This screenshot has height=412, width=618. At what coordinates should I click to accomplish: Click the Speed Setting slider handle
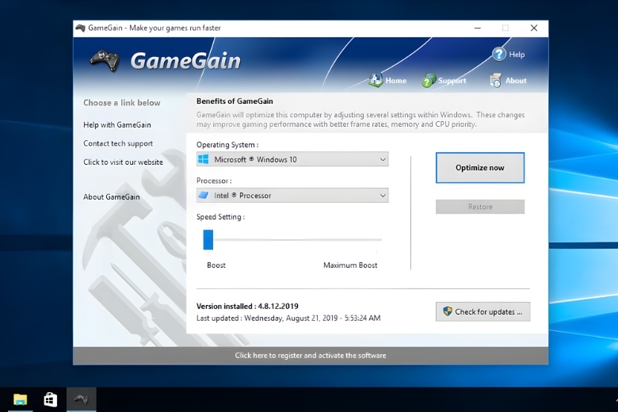pos(208,239)
